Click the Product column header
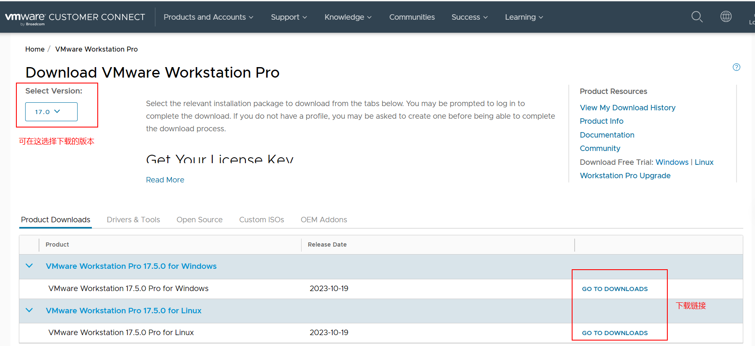Image resolution: width=755 pixels, height=346 pixels. click(57, 245)
